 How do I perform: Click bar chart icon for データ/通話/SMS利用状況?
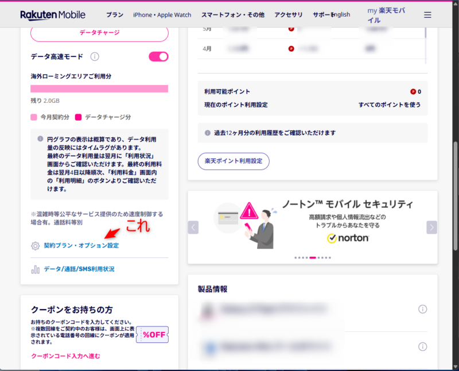[x=35, y=269]
